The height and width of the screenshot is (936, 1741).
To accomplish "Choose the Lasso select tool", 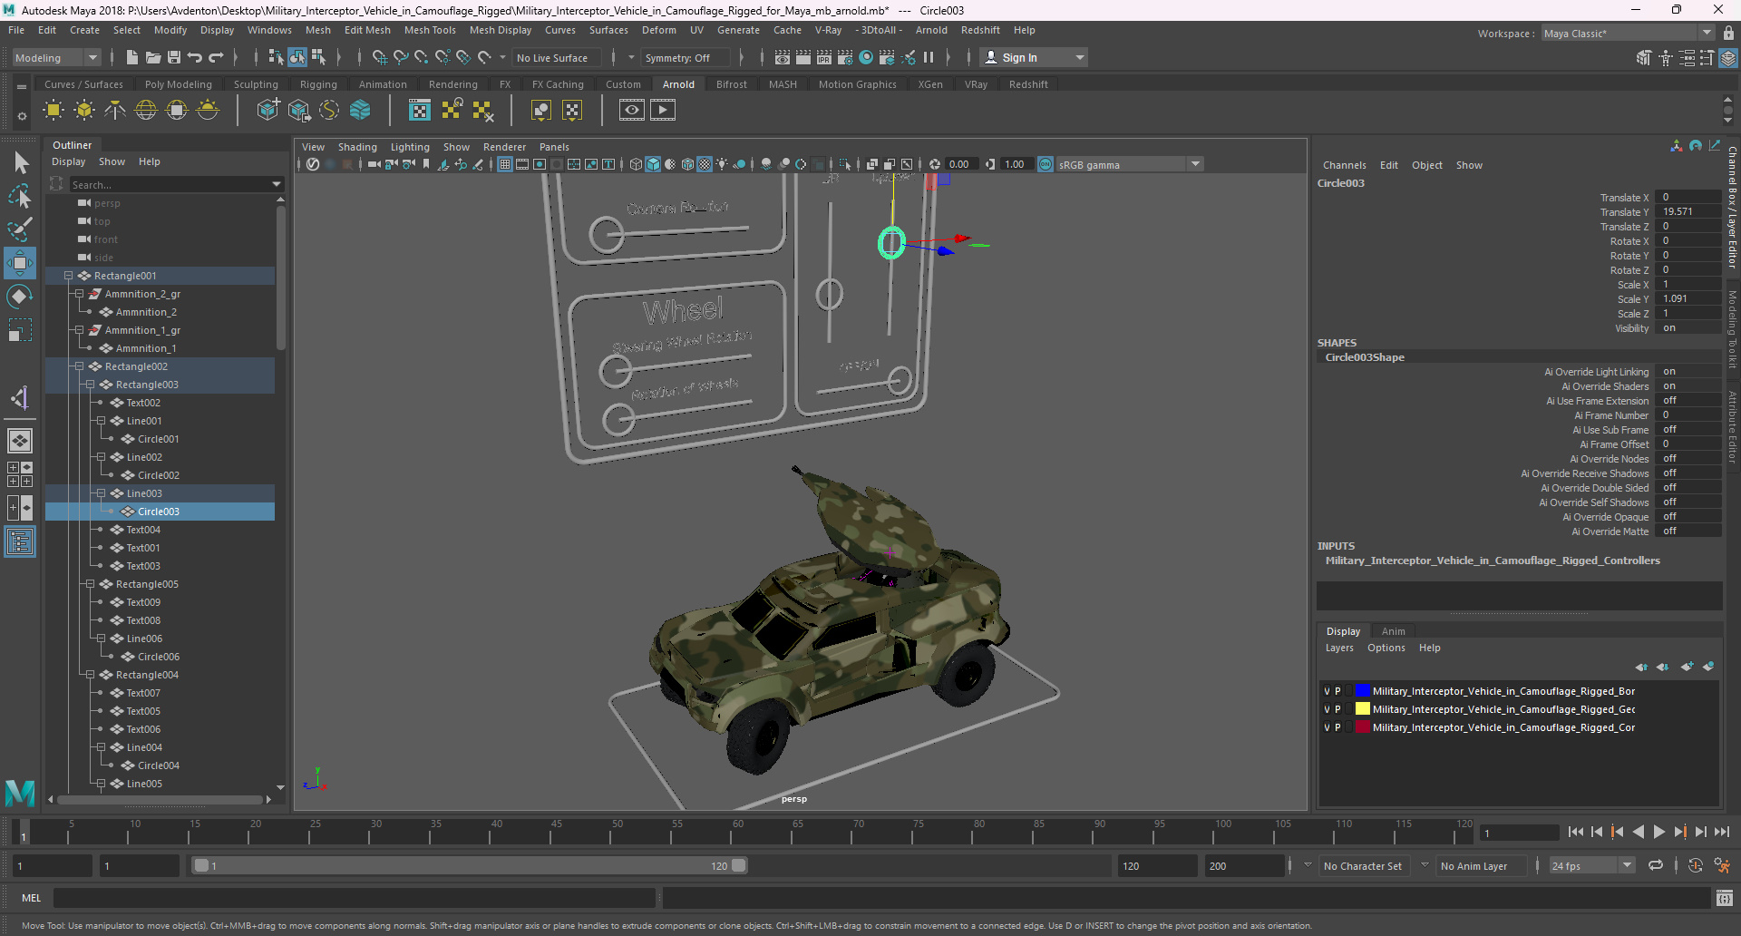I will pos(19,195).
